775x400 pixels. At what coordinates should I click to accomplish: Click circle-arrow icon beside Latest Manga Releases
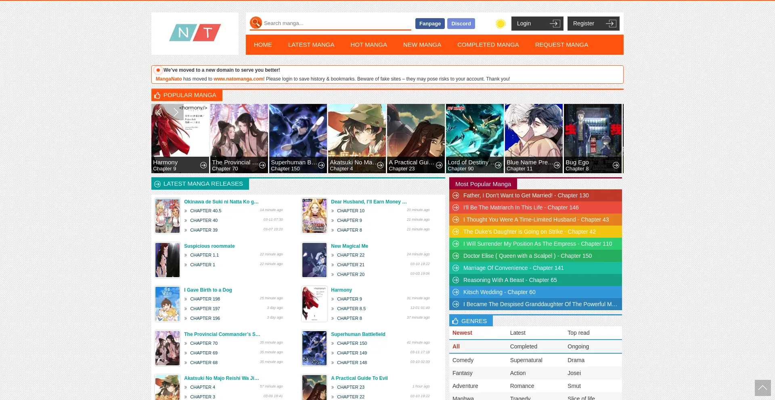[157, 184]
